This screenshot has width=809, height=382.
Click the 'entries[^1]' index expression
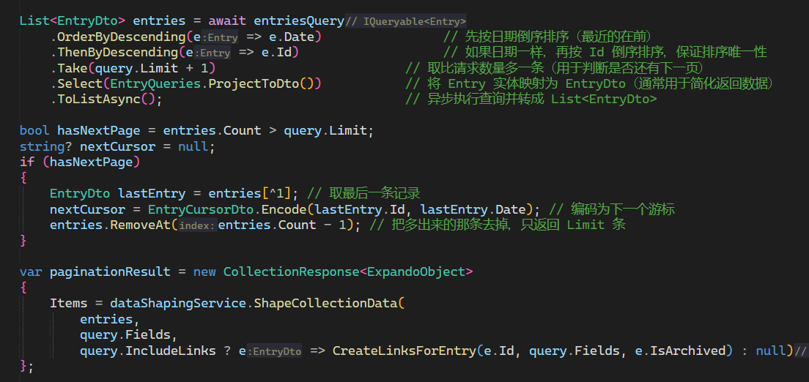coord(250,193)
